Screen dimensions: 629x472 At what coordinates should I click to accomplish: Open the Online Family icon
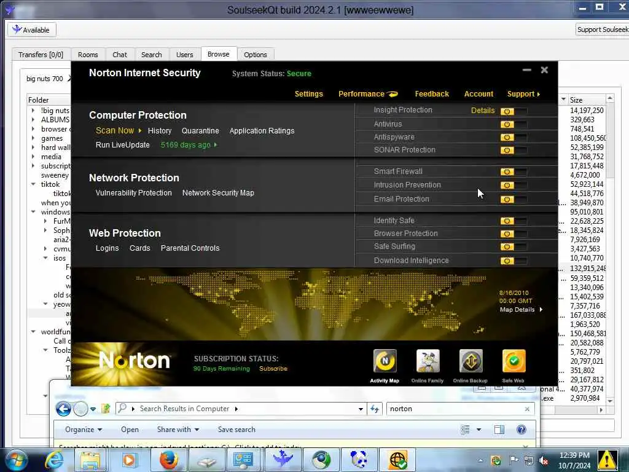coord(428,361)
